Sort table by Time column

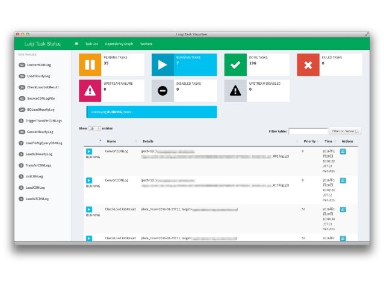click(x=329, y=141)
